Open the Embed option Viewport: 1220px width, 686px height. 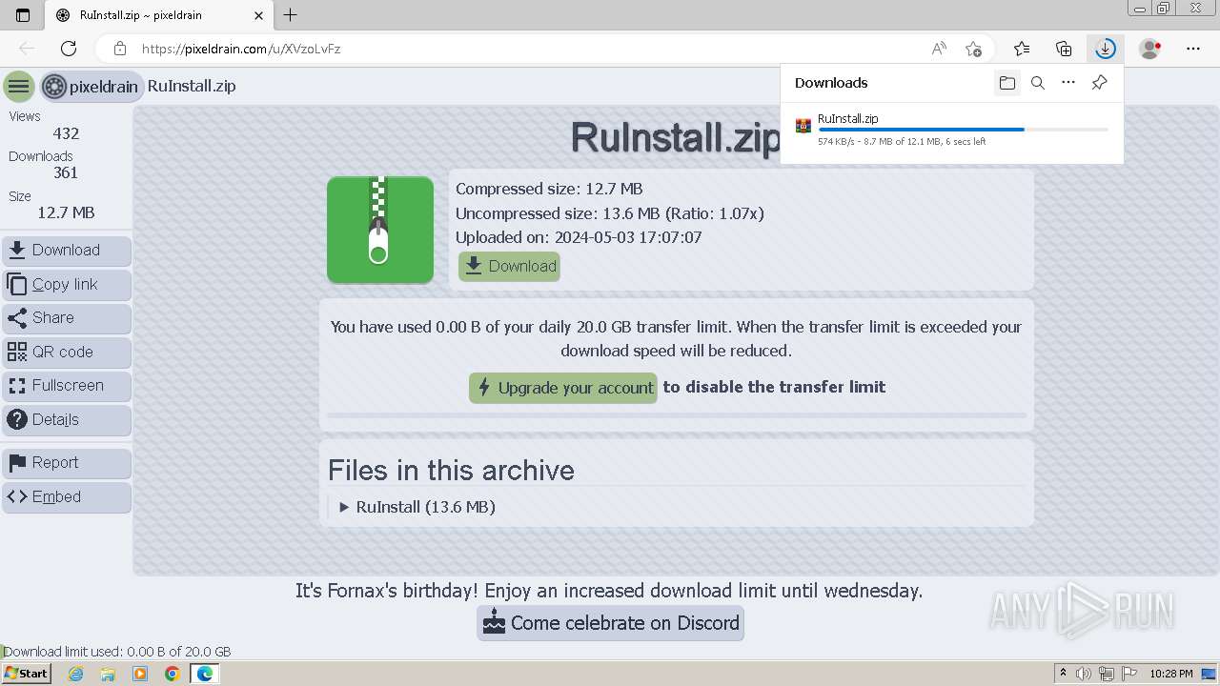pos(67,496)
